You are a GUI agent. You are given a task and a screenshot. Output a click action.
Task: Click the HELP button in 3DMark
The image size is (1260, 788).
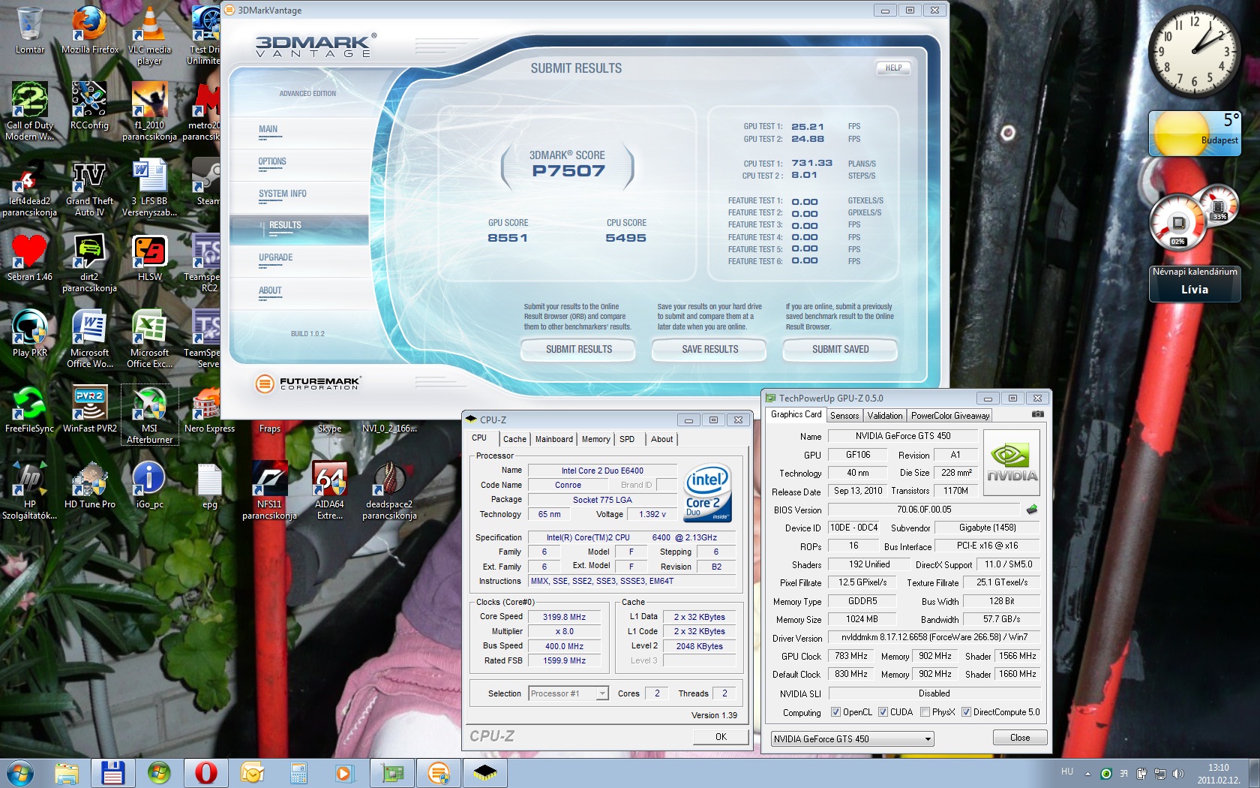(x=893, y=68)
